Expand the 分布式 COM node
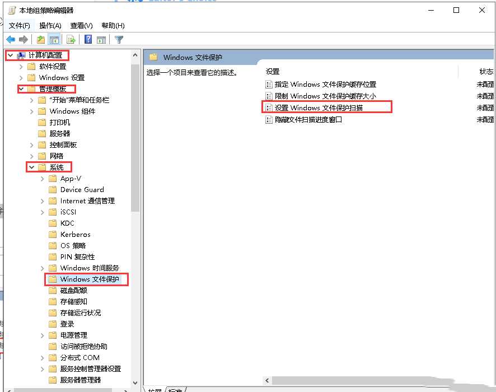 coord(43,358)
